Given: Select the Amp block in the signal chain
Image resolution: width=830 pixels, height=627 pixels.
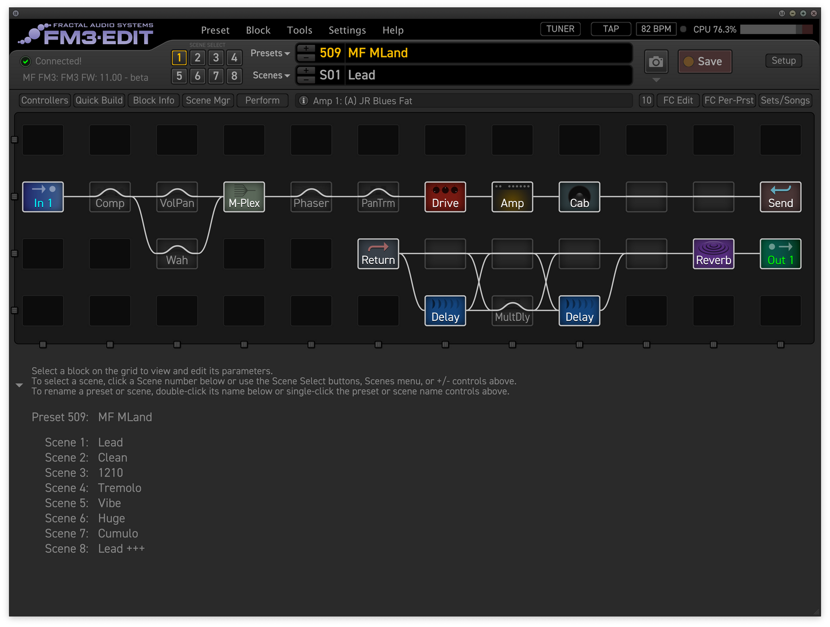Looking at the screenshot, I should click(512, 197).
